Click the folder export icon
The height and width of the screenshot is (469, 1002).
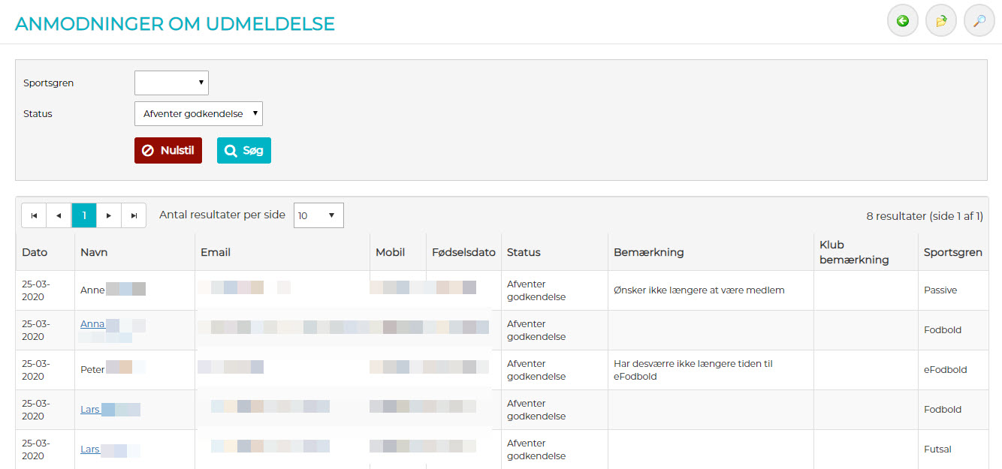point(940,21)
